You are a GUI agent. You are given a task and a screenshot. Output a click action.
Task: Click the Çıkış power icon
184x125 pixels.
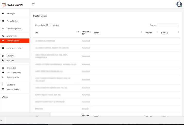3,97
